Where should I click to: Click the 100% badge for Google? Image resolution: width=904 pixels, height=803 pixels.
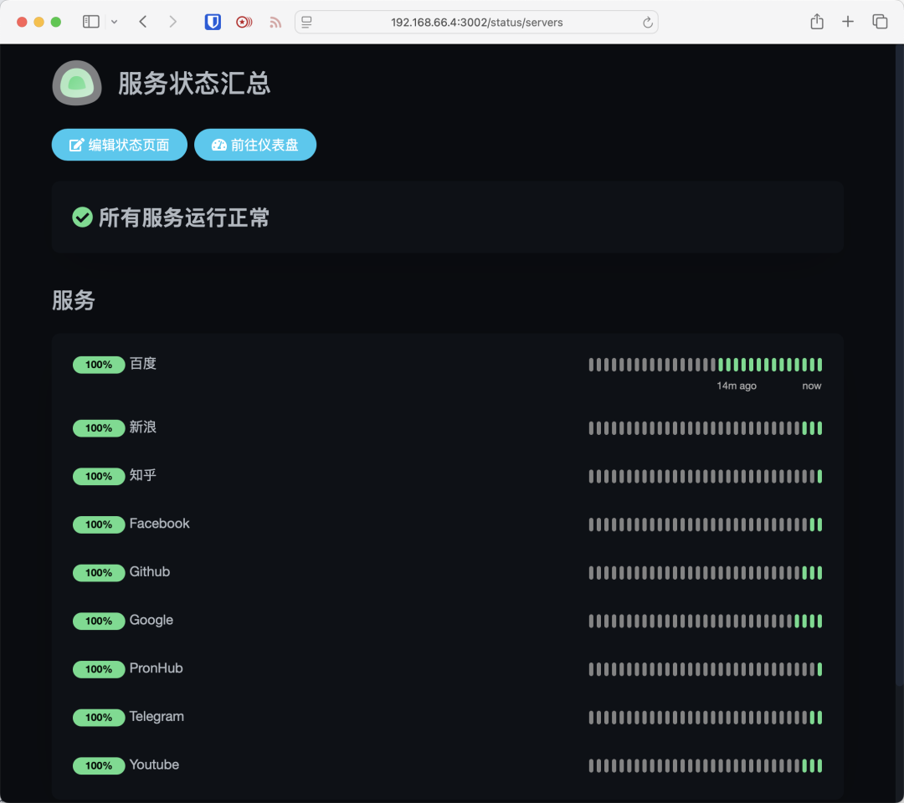pos(99,621)
